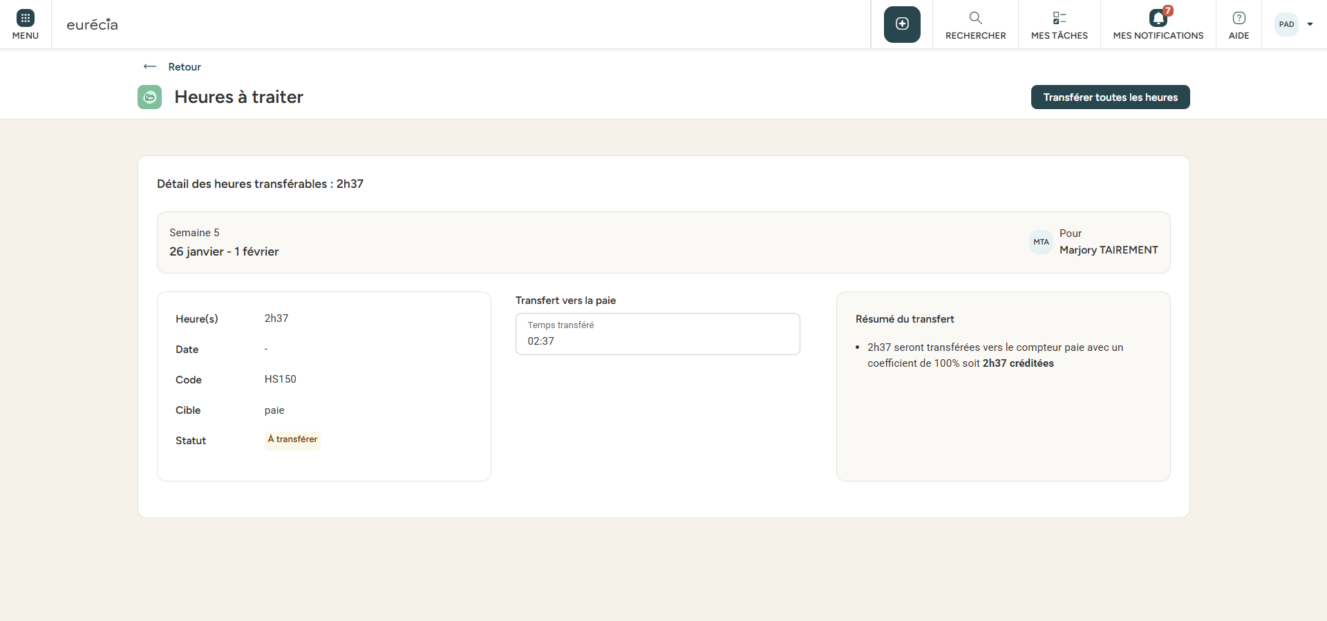Open search via the magnifier icon
The image size is (1327, 621).
click(975, 18)
